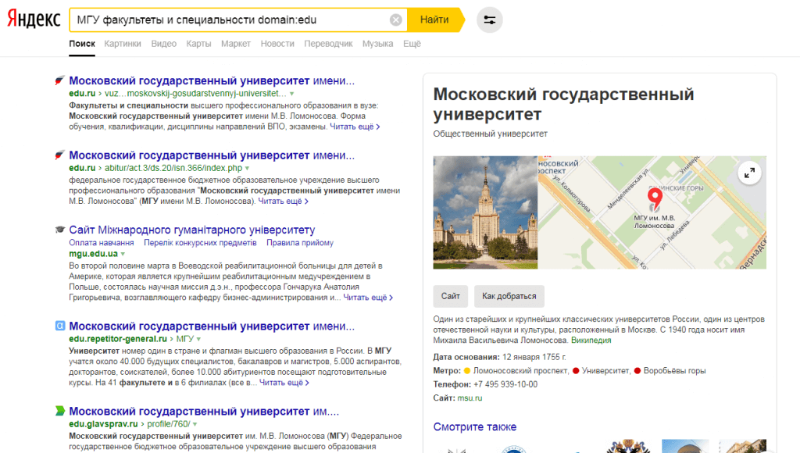Viewport: 800px width, 453px height.
Task: Open the repetitor-general result title
Action: coord(212,326)
